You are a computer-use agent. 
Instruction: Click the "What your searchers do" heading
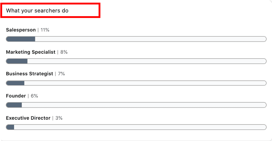[37, 10]
